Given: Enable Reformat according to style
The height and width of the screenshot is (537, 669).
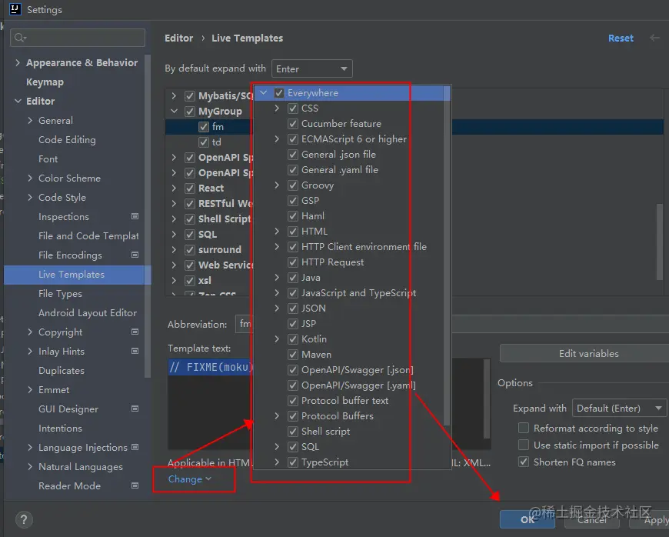Looking at the screenshot, I should (x=524, y=428).
